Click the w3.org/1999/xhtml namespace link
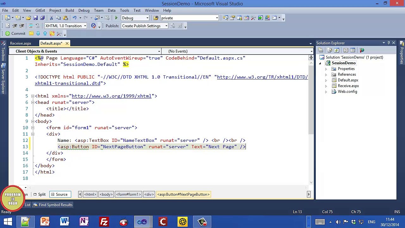The image size is (405, 228). (111, 96)
